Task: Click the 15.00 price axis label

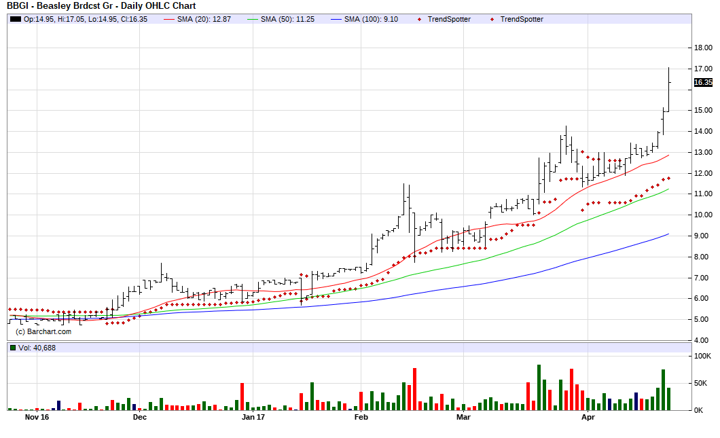Action: (x=703, y=110)
